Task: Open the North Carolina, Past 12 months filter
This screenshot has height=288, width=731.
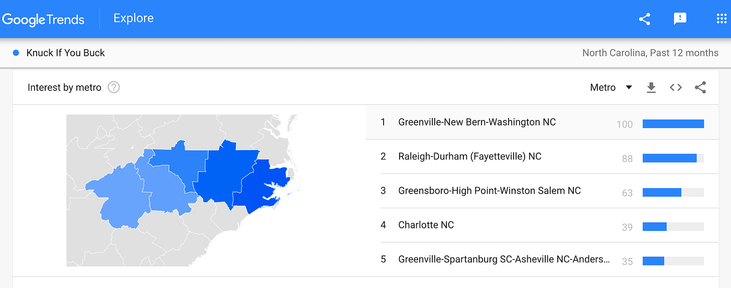Action: 650,53
